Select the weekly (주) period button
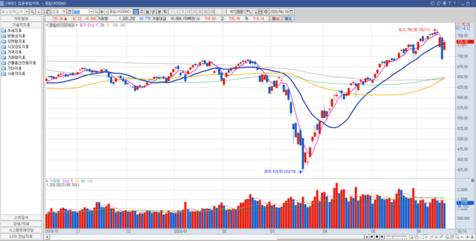 (x=142, y=12)
